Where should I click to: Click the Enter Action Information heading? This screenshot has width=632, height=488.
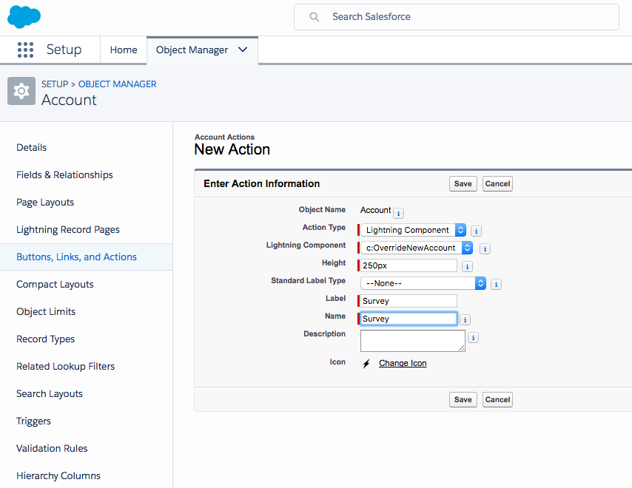[x=261, y=183]
